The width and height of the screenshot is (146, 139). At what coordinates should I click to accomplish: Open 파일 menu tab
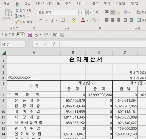point(6,3)
